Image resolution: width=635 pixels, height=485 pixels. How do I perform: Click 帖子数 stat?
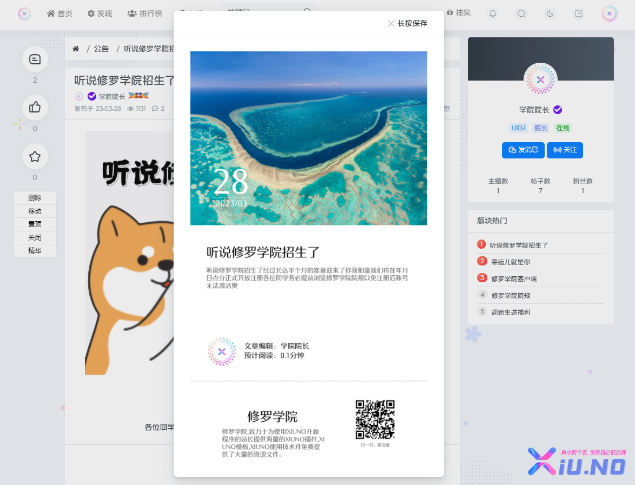[540, 185]
